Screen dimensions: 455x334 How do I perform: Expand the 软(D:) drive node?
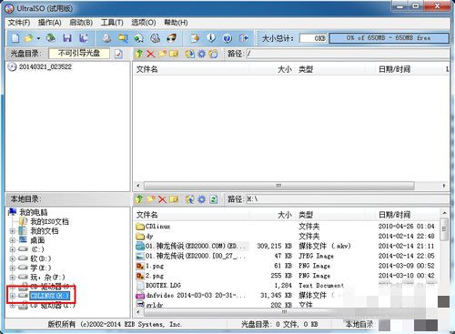click(x=13, y=258)
